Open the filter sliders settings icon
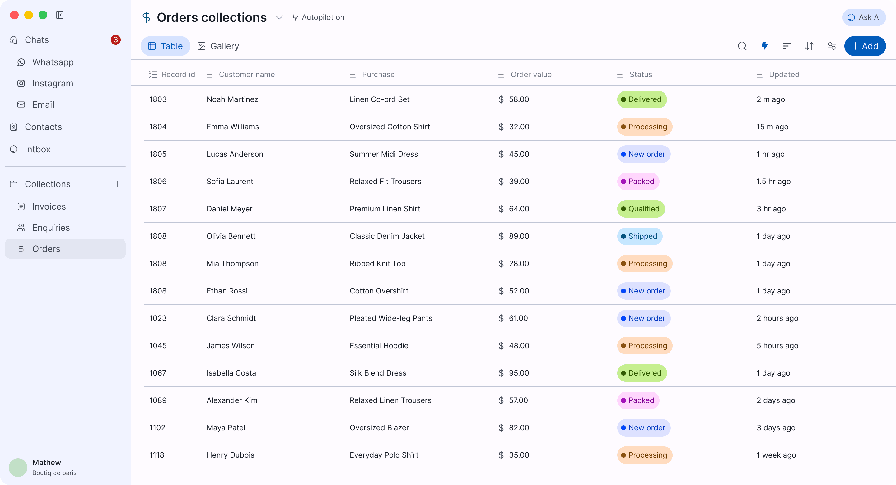The width and height of the screenshot is (896, 485). (x=832, y=46)
